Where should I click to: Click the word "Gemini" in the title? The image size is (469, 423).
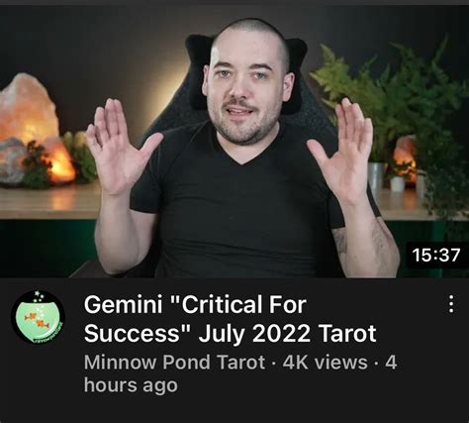pos(123,304)
